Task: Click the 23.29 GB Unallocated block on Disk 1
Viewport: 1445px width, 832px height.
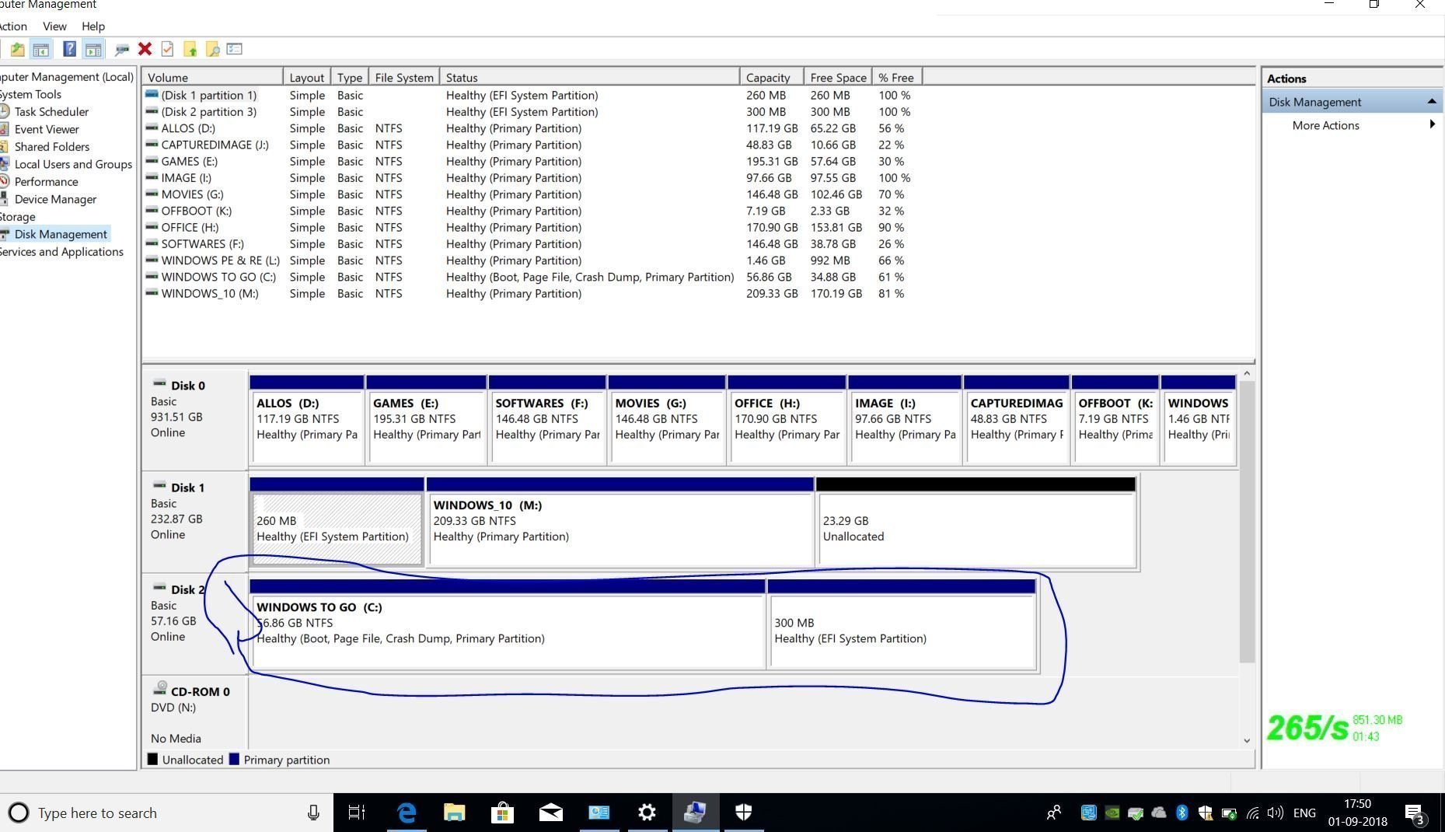Action: pyautogui.click(x=976, y=522)
